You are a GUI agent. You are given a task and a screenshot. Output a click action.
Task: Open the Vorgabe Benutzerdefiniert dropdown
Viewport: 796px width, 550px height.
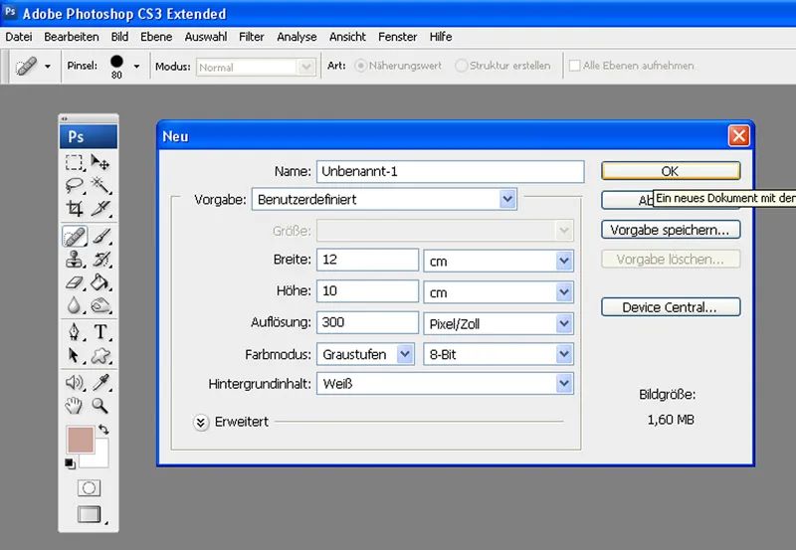pos(384,199)
